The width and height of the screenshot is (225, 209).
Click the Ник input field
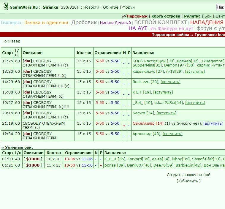tap(221, 7)
